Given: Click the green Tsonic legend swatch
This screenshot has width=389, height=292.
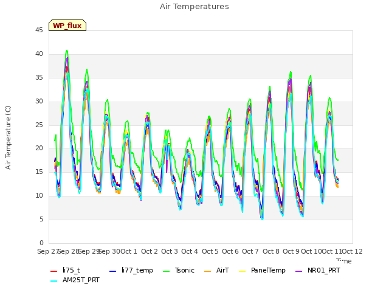Looking at the screenshot, I should 167,271.
